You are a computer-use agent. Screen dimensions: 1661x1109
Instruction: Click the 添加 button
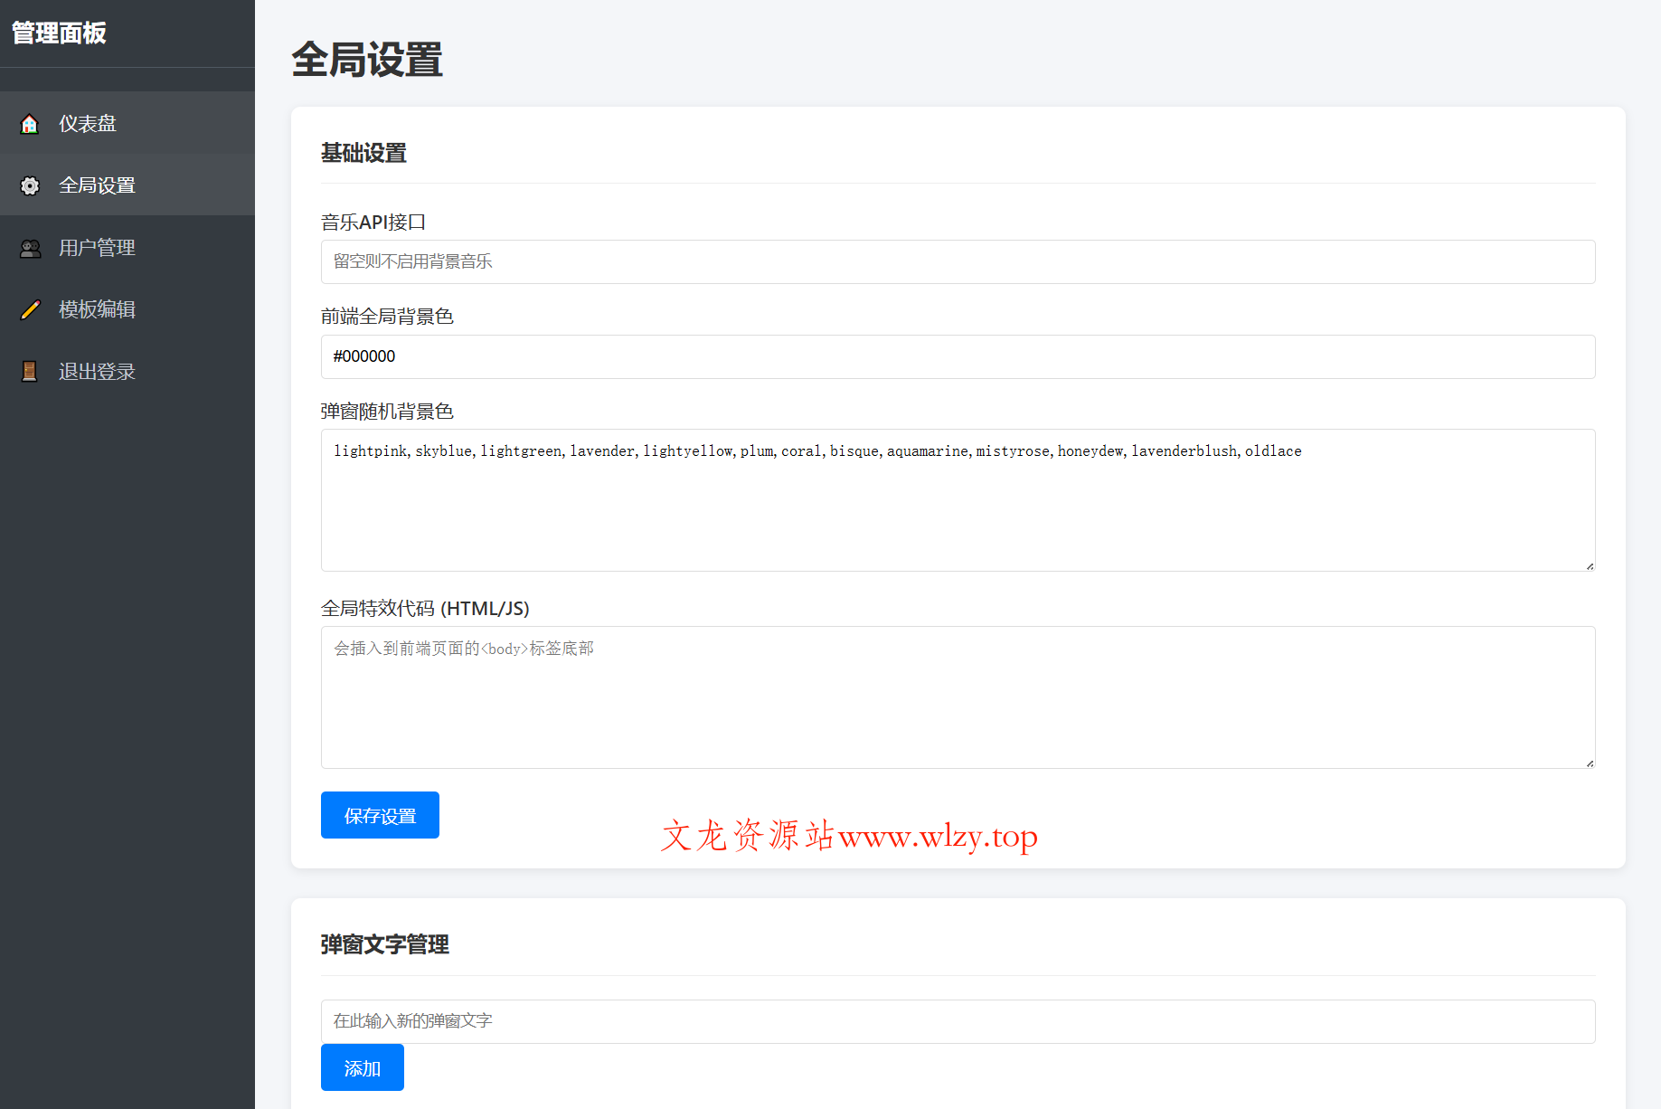[362, 1067]
